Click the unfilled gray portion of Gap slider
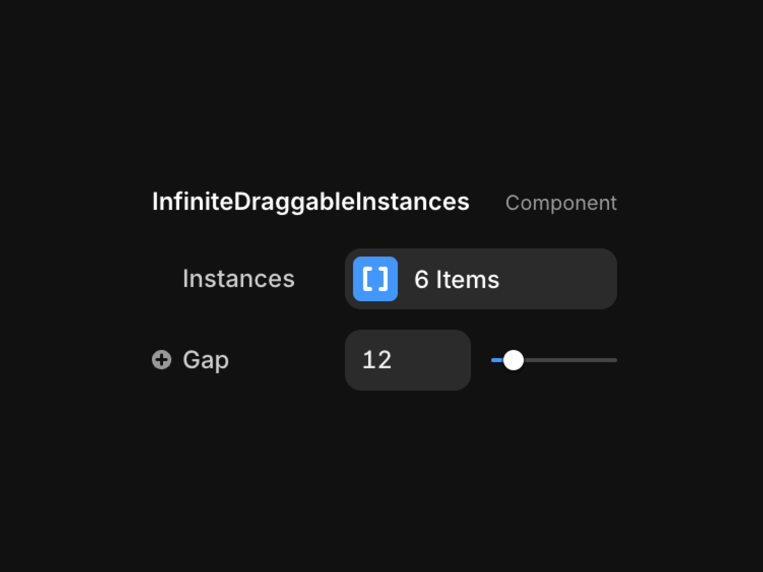 click(570, 360)
